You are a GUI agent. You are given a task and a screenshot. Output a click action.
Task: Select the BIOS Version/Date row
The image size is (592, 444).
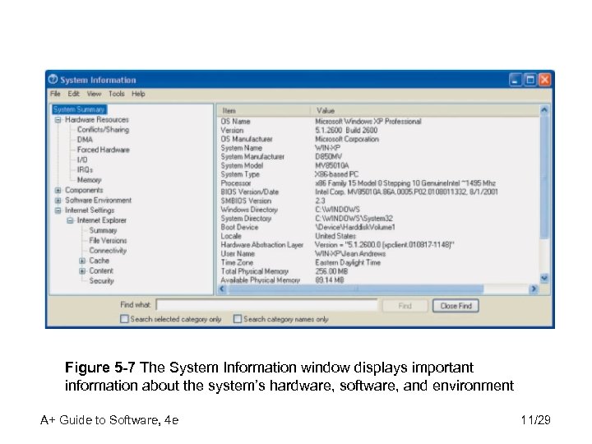[378, 192]
